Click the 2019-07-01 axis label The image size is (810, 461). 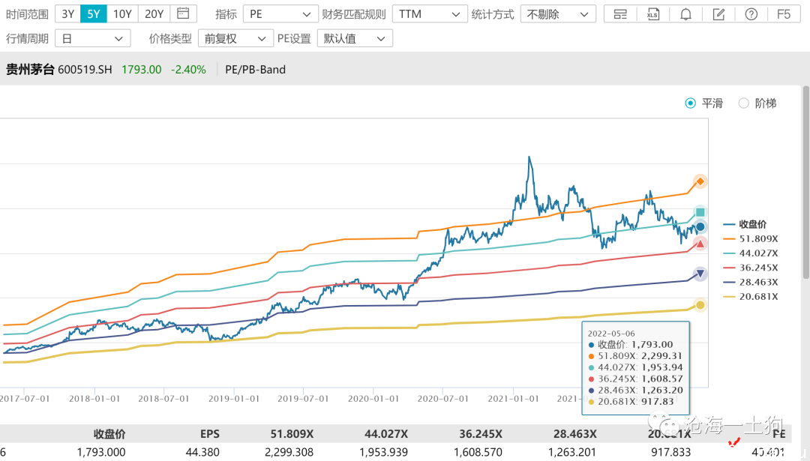coord(303,399)
